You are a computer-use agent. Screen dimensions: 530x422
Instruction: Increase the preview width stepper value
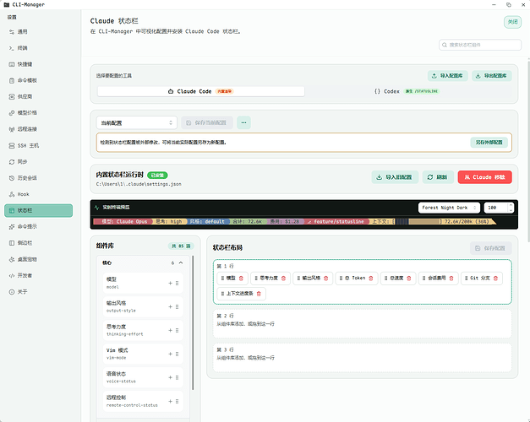[511, 205]
